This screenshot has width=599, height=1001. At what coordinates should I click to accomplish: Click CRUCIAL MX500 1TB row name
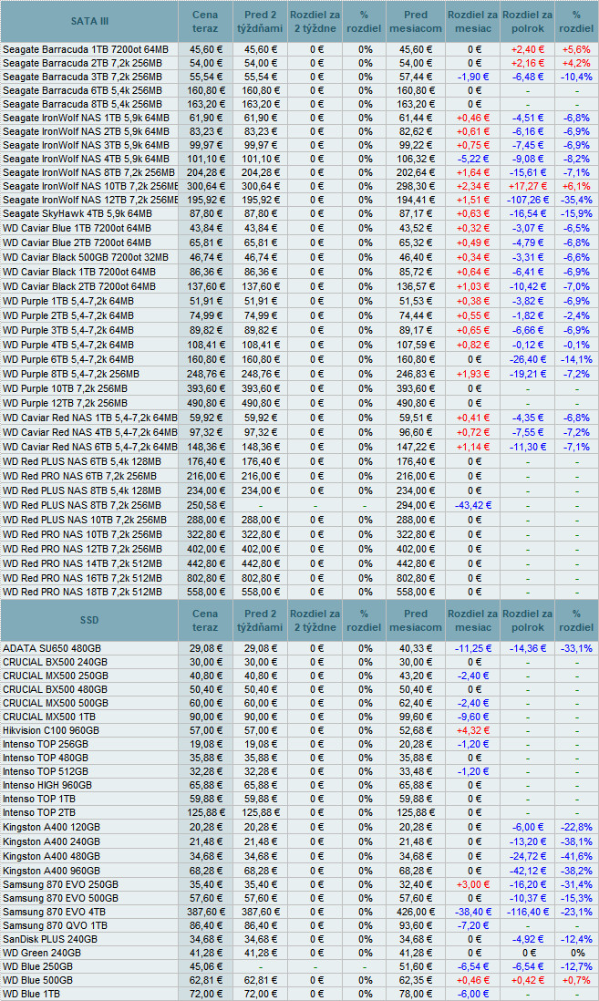(x=48, y=717)
